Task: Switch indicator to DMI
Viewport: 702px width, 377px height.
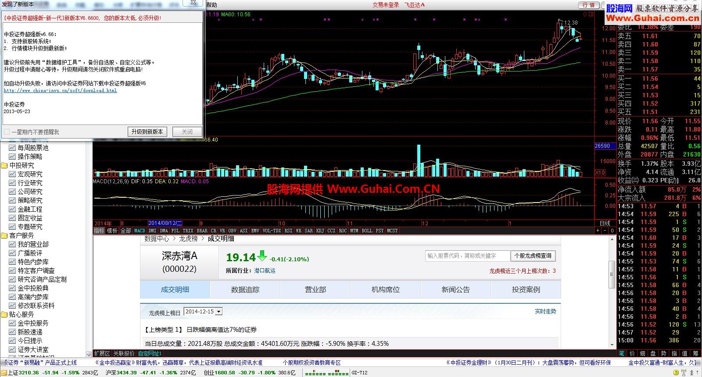Action: point(152,231)
